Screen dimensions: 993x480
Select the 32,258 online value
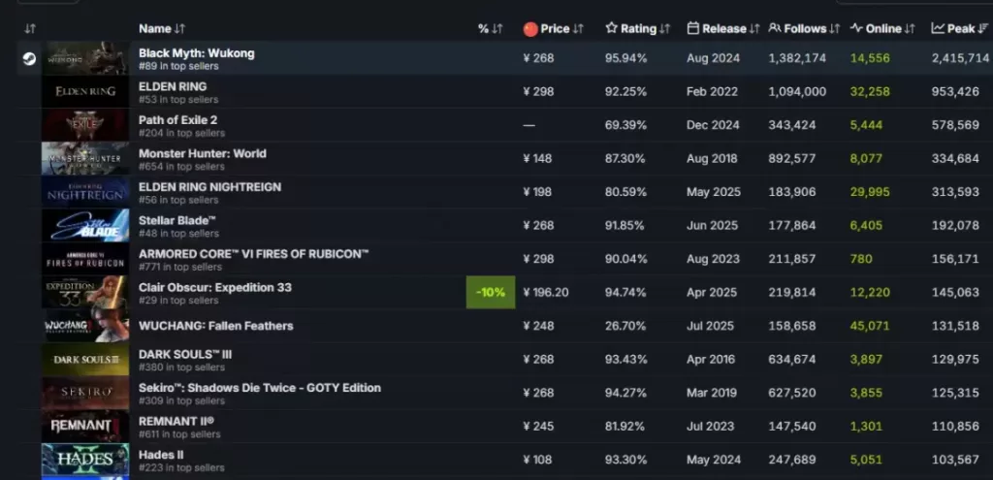(x=870, y=92)
